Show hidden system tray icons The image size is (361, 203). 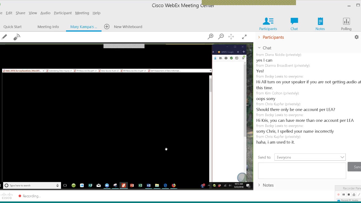tap(209, 186)
